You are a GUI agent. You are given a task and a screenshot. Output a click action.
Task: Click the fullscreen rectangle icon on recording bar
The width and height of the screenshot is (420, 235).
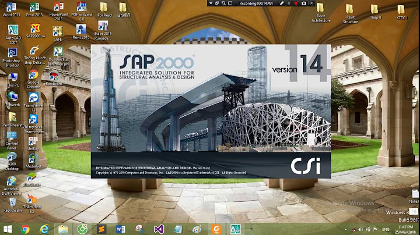click(x=230, y=3)
